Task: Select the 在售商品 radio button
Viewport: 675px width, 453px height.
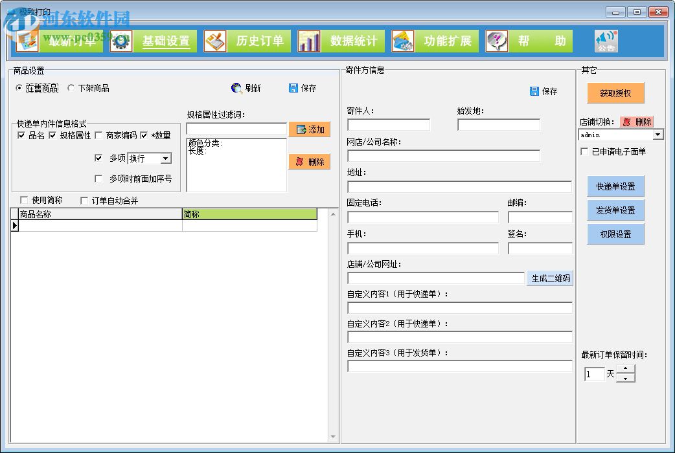Action: pyautogui.click(x=19, y=88)
